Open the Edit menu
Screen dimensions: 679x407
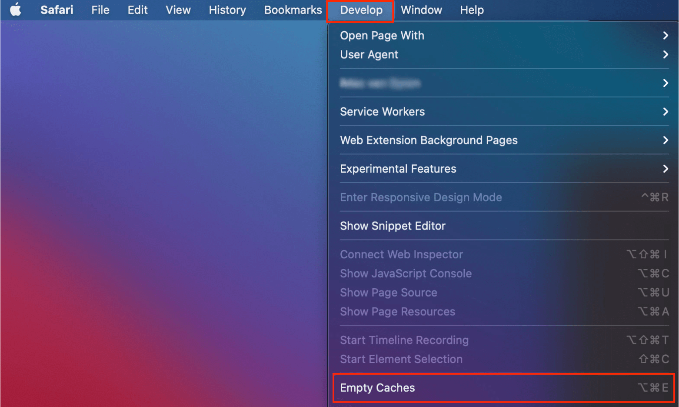coord(137,10)
